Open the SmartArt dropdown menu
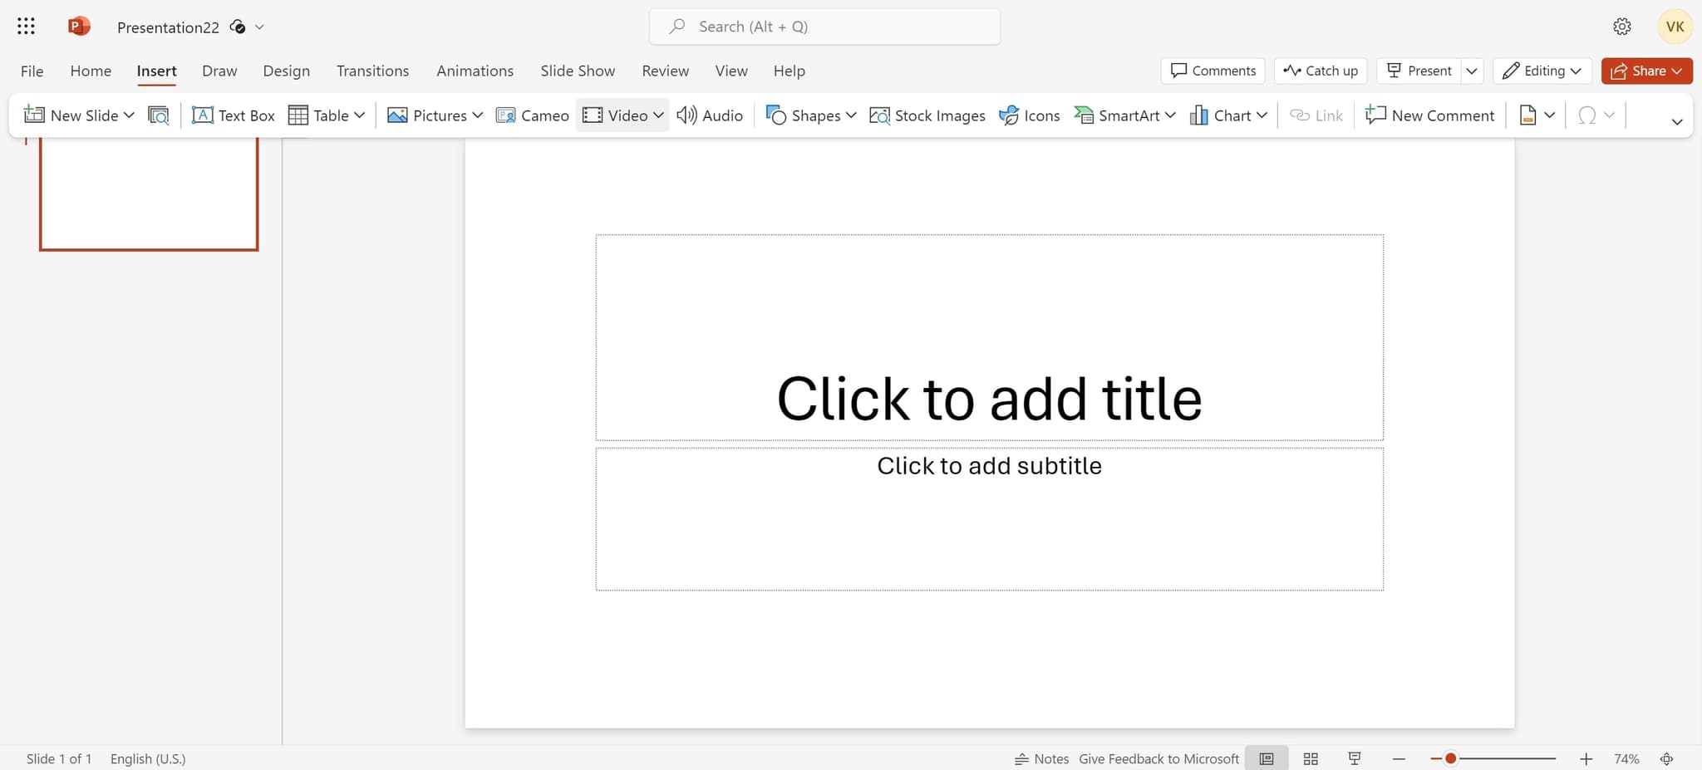The image size is (1702, 770). [x=1170, y=115]
